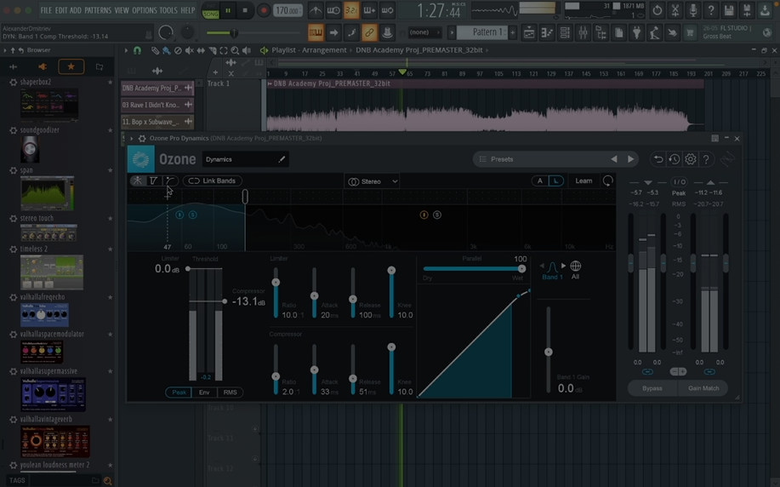Click the Band 1 Gain slider handle
Image resolution: width=780 pixels, height=487 pixels.
pos(548,352)
